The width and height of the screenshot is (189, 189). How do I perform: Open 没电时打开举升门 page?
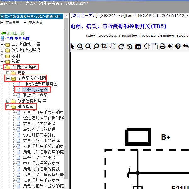click(x=39, y=135)
